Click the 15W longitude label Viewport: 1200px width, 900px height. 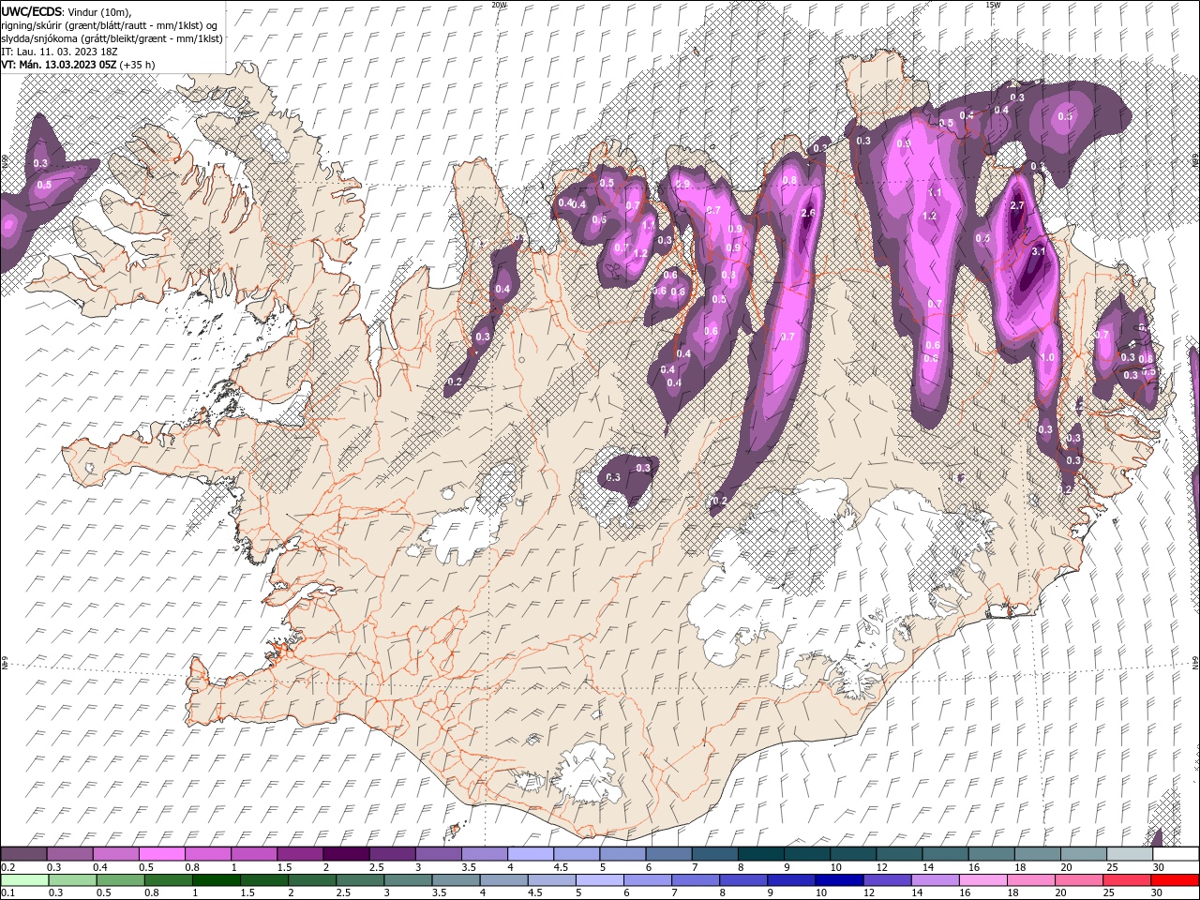tap(993, 4)
